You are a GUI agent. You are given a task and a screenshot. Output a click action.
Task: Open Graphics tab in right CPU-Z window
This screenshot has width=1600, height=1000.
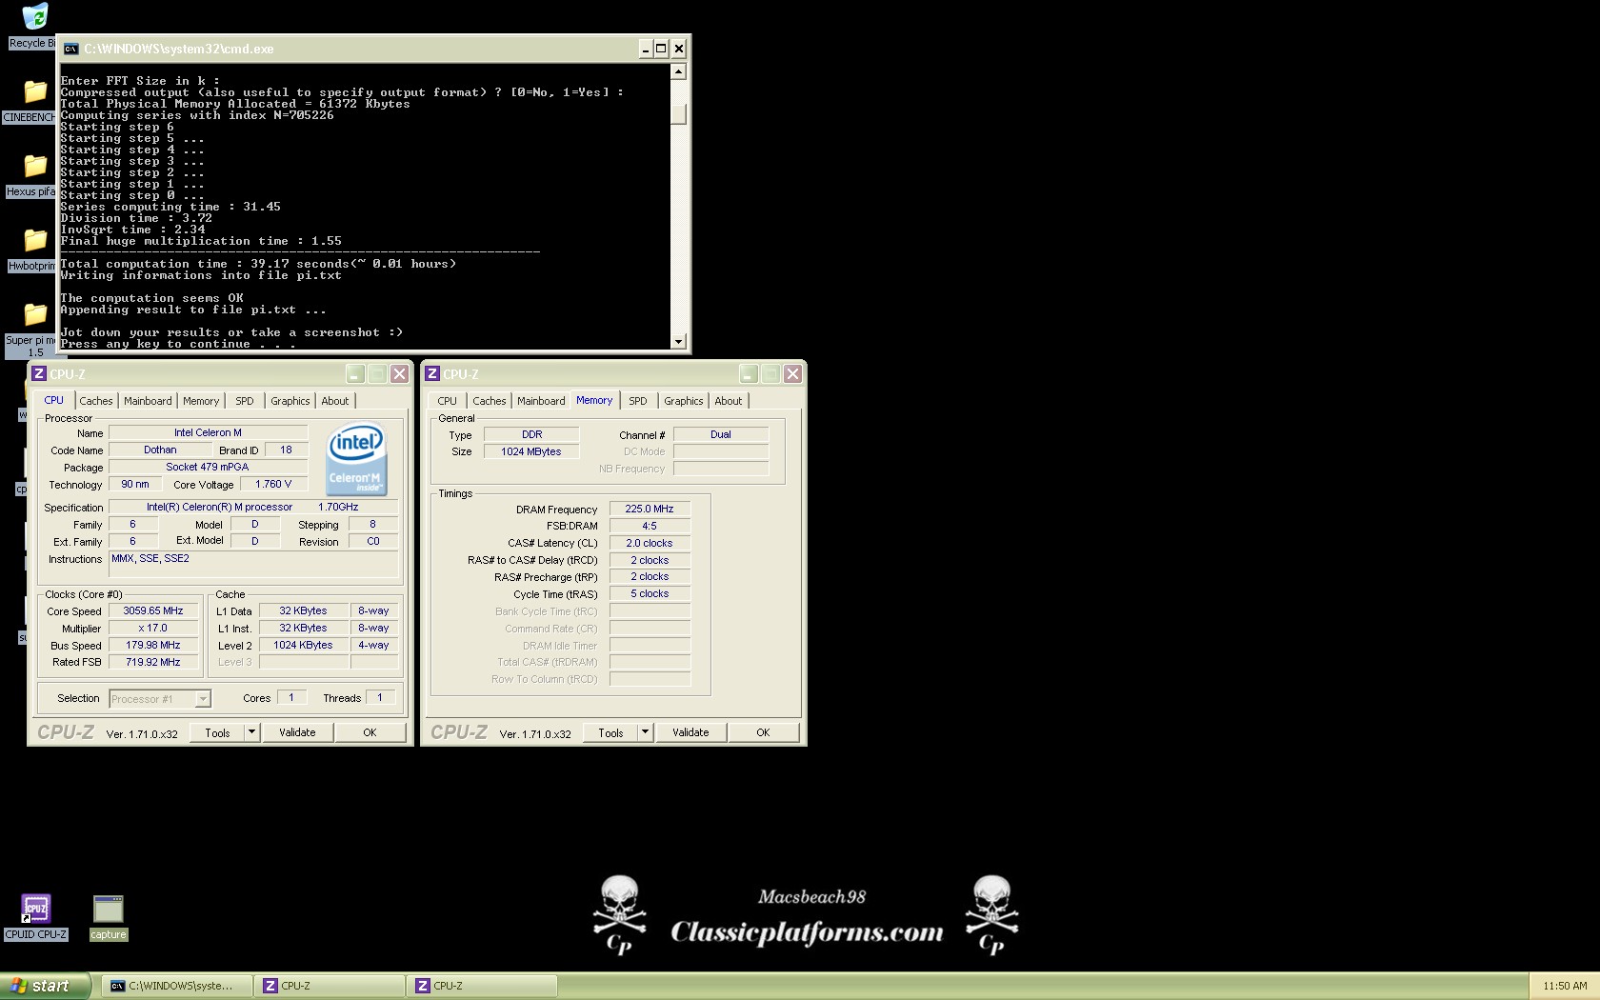coord(684,401)
